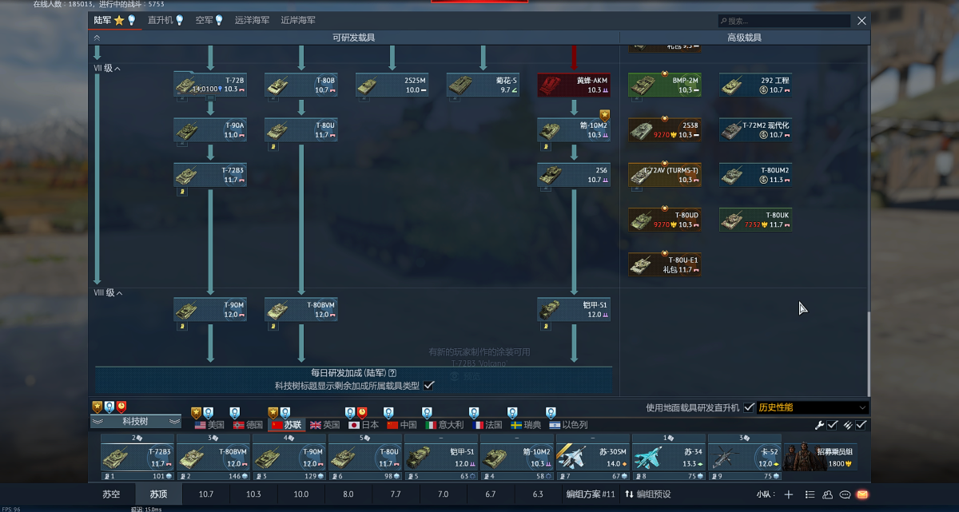Select the 菊花-S vehicle card

[x=483, y=85]
